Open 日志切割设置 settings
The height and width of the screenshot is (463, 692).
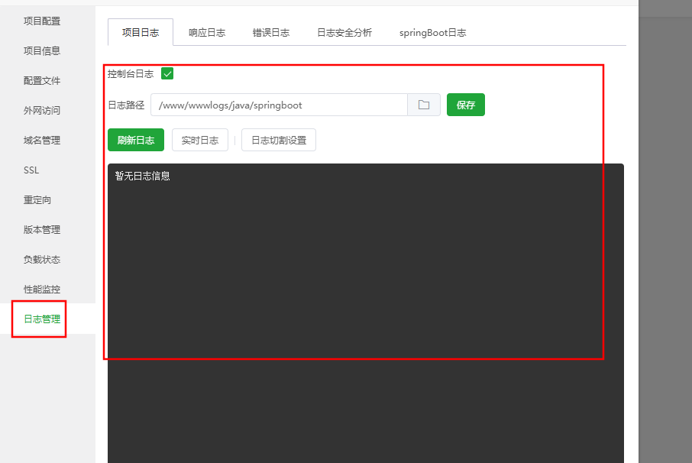click(x=279, y=140)
